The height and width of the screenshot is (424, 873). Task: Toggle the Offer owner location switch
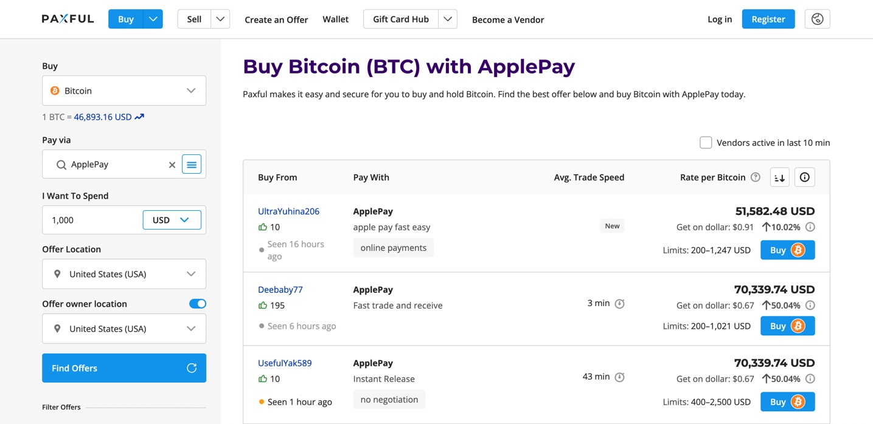[x=198, y=304]
